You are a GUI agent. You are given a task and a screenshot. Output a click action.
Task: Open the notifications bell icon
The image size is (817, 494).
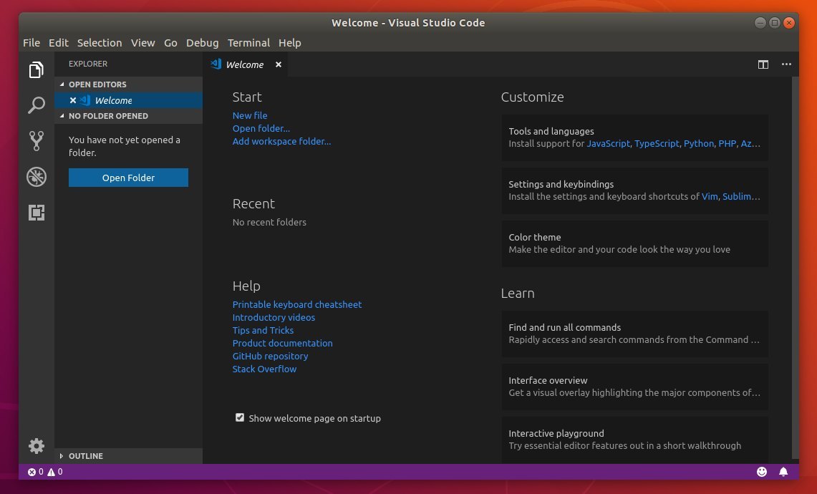[783, 472]
